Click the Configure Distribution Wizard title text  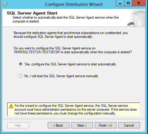(74, 4)
